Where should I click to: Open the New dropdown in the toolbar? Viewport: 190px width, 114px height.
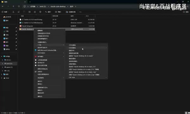click(x=5, y=12)
